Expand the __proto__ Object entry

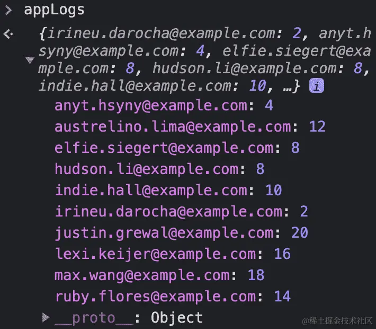(x=46, y=317)
